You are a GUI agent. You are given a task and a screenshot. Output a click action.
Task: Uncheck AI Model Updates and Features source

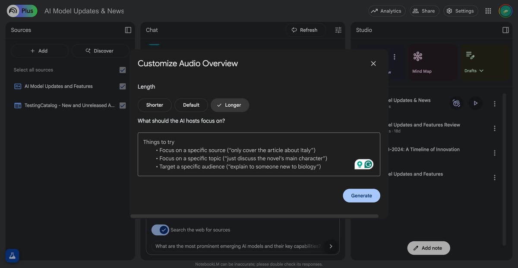(x=123, y=86)
